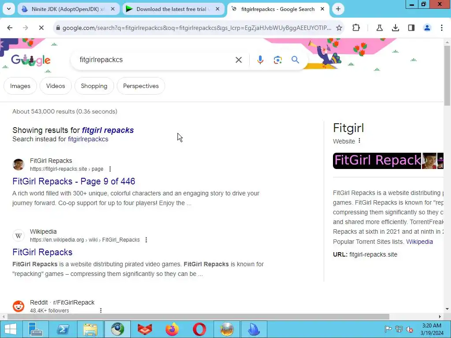Image resolution: width=451 pixels, height=338 pixels.
Task: Click the FitGirl Repacks site favicon
Action: (x=18, y=165)
